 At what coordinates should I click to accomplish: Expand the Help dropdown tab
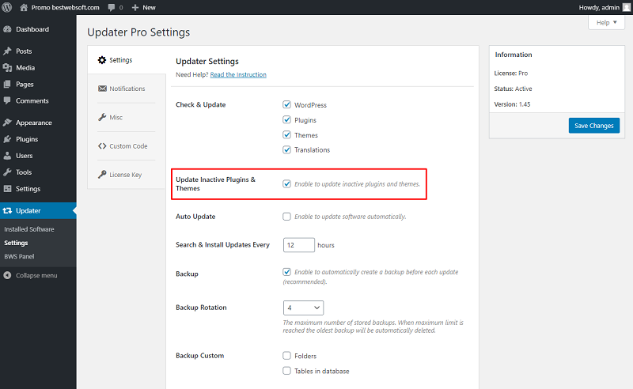point(606,23)
